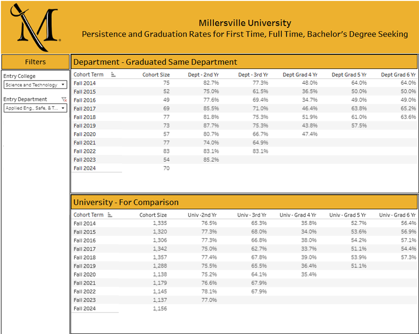Click the Univ - 3rd Yr column header
The height and width of the screenshot is (334, 419).
[x=252, y=215]
